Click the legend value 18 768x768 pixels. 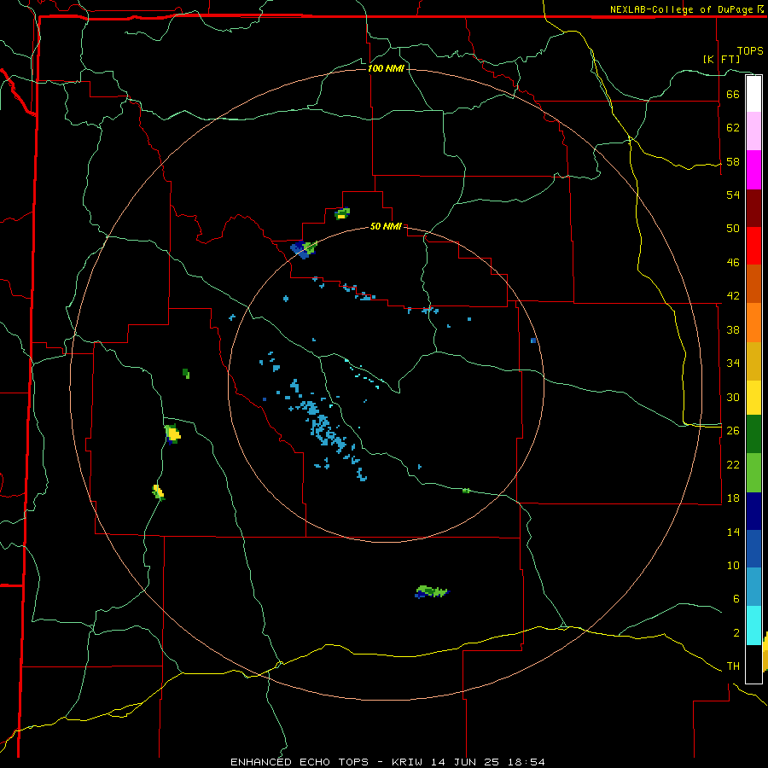pyautogui.click(x=733, y=498)
